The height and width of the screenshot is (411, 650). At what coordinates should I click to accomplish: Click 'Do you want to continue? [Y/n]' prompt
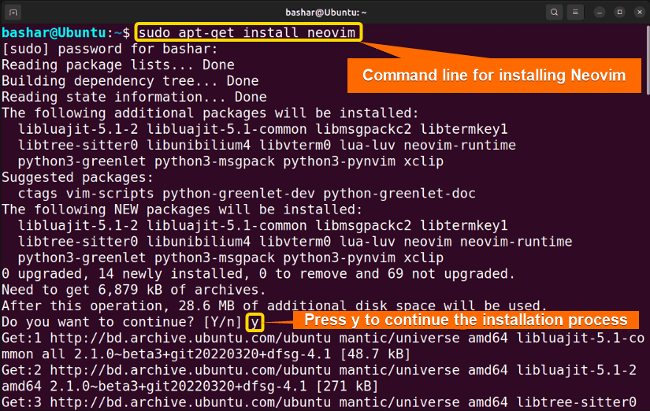(x=121, y=322)
